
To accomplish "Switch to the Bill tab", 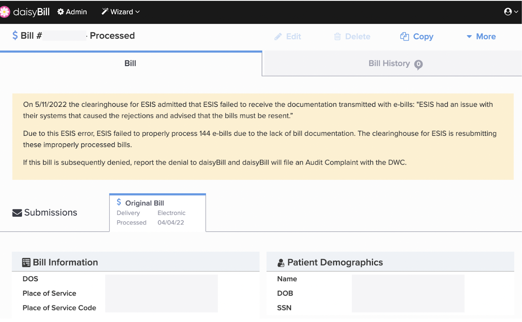I will click(130, 63).
